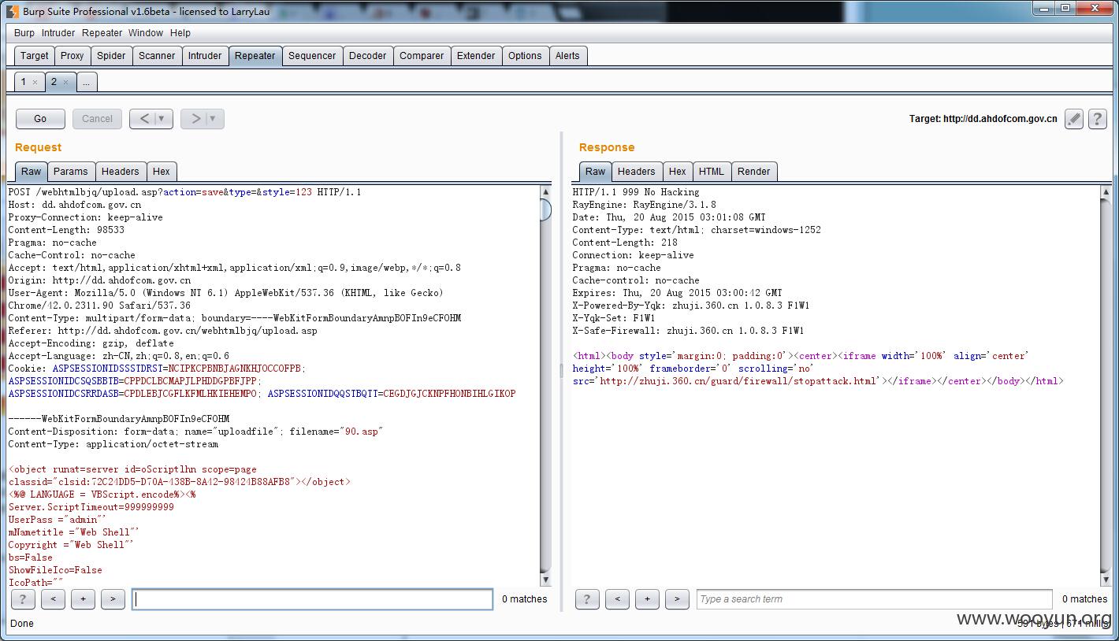Select the response Raw view tab

coord(596,172)
